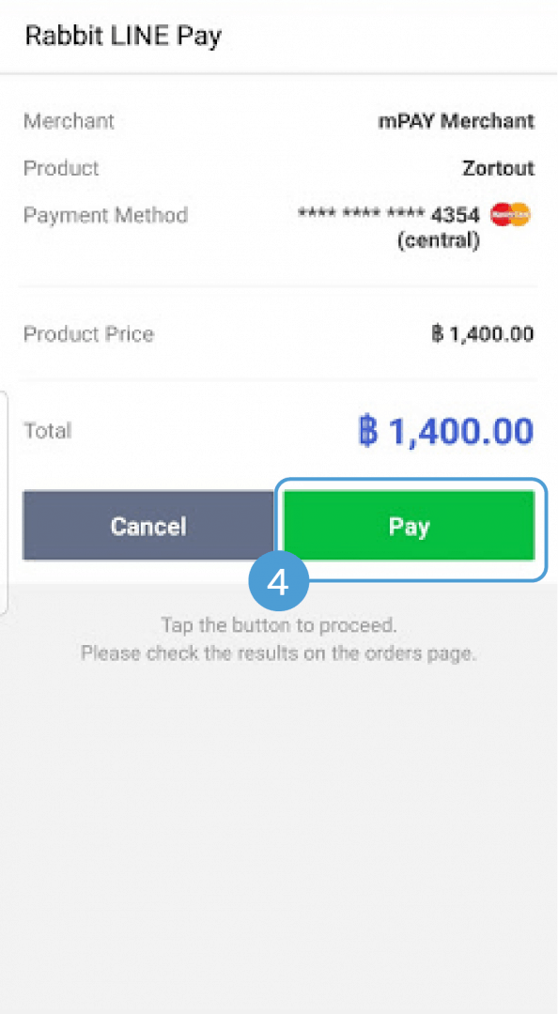Screen dimensions: 558x1014
Task: Click the side handle on left edge
Action: (x=3, y=501)
